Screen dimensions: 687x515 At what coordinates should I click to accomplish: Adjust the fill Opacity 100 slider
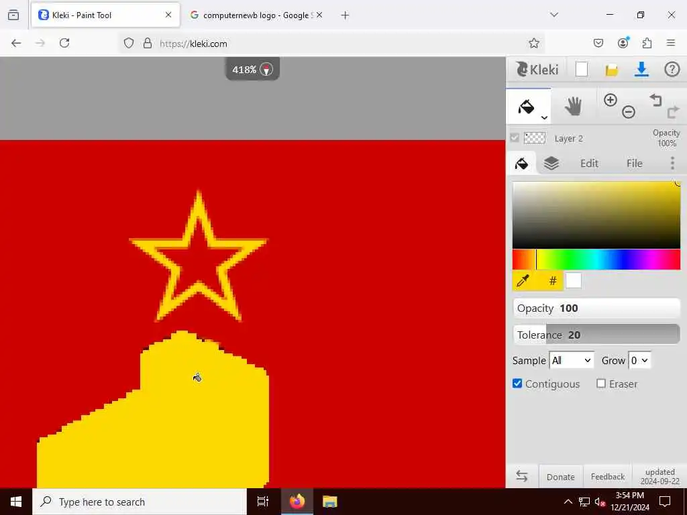pyautogui.click(x=596, y=308)
